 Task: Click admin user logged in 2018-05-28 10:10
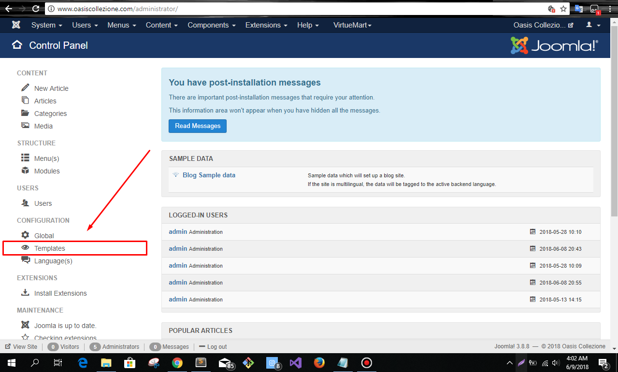click(178, 232)
